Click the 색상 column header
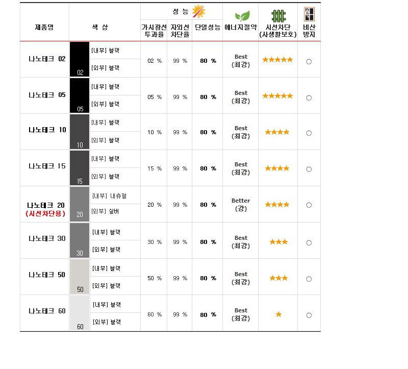 [100, 27]
